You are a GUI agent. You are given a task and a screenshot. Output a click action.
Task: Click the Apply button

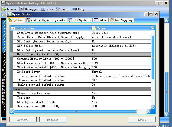click(142, 120)
